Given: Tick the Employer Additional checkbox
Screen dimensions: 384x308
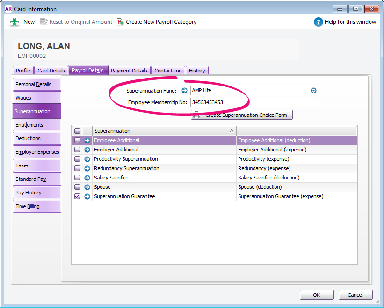Looking at the screenshot, I should click(x=77, y=150).
